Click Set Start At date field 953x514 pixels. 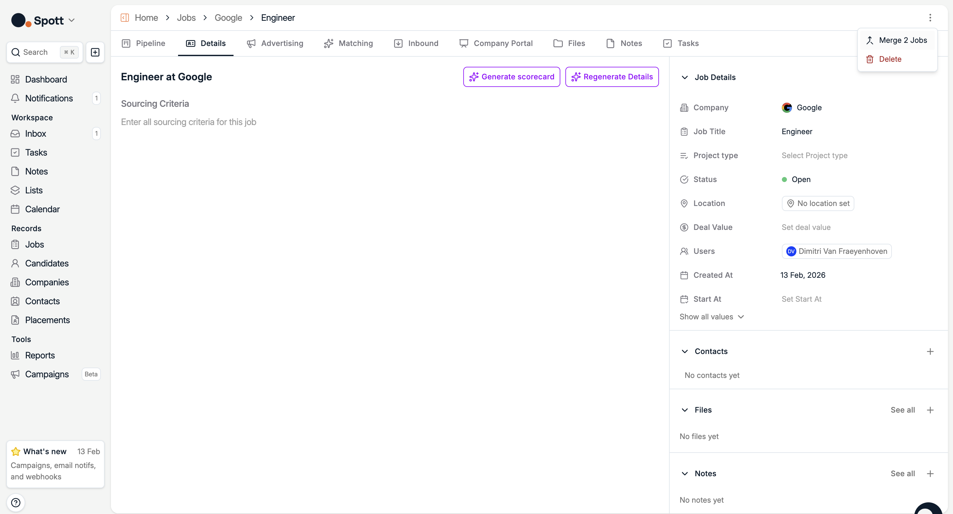(801, 299)
